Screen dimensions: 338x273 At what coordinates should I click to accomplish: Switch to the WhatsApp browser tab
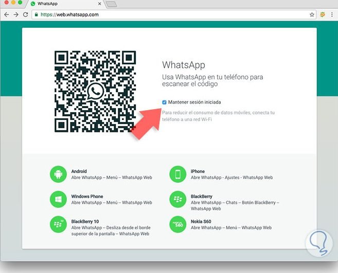point(67,4)
